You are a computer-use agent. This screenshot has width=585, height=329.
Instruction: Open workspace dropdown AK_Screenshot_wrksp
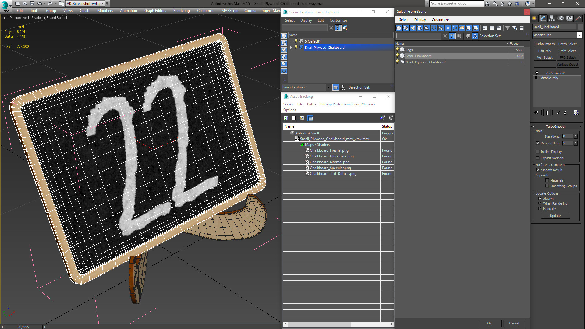click(x=103, y=4)
